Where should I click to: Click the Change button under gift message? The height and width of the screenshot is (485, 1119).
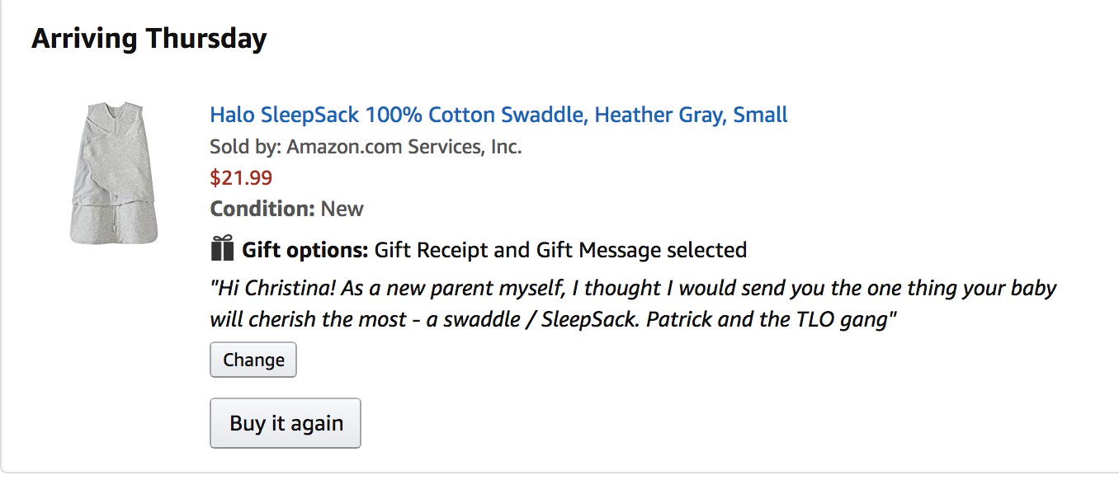click(x=253, y=360)
